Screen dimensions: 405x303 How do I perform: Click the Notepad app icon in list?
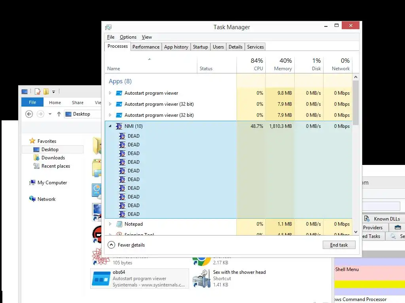coord(119,224)
